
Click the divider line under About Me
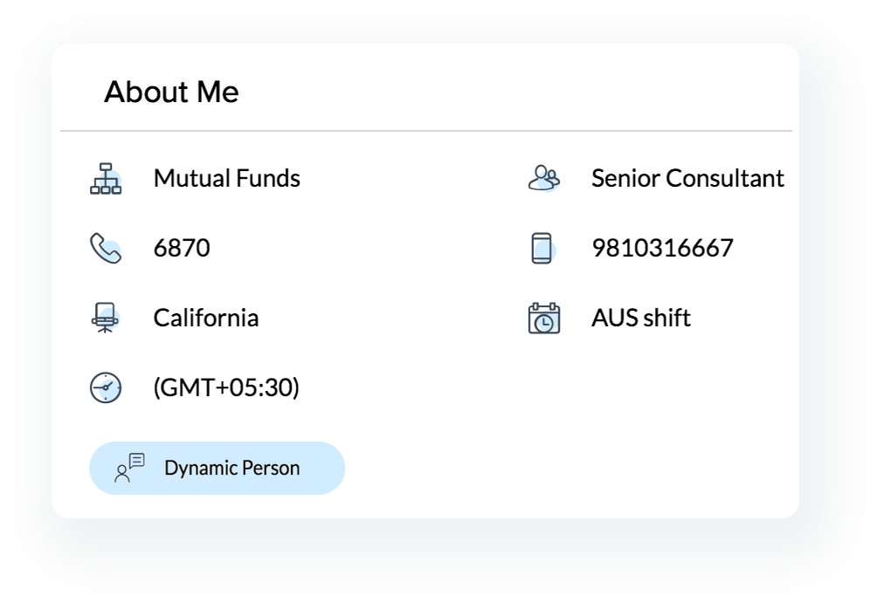coord(426,131)
